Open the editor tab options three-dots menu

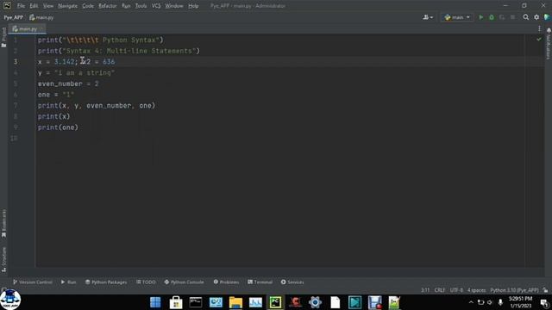(539, 28)
